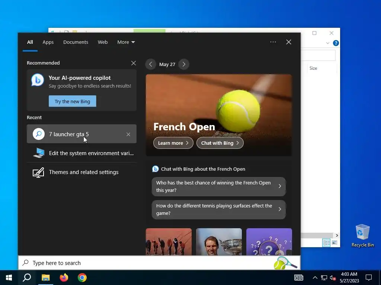
Task: Click the muted volume tray icon
Action: [x=333, y=278]
